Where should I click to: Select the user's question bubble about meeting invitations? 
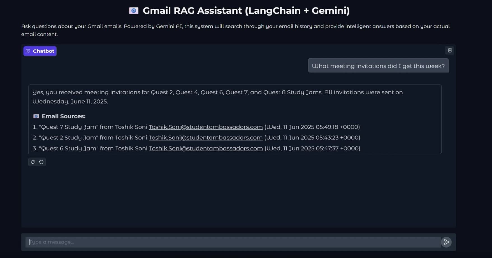[x=378, y=66]
